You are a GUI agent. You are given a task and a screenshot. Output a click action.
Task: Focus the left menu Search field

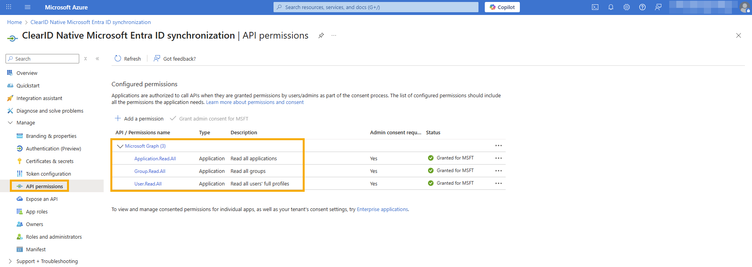pyautogui.click(x=43, y=59)
